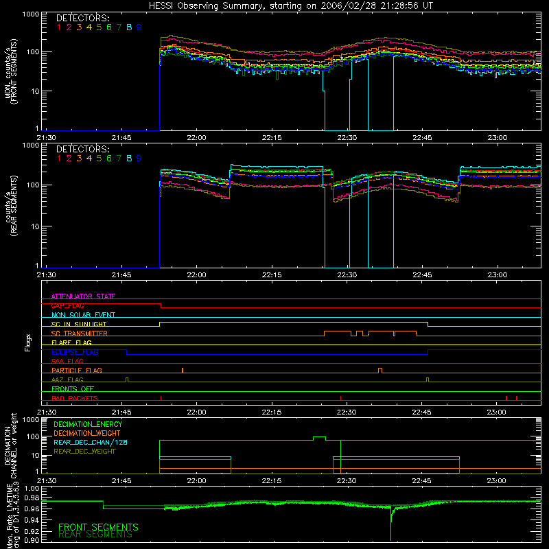Viewport: 549px width, 549px height.
Task: Click detector 9 legend number in front segments plot
Action: pyautogui.click(x=139, y=27)
